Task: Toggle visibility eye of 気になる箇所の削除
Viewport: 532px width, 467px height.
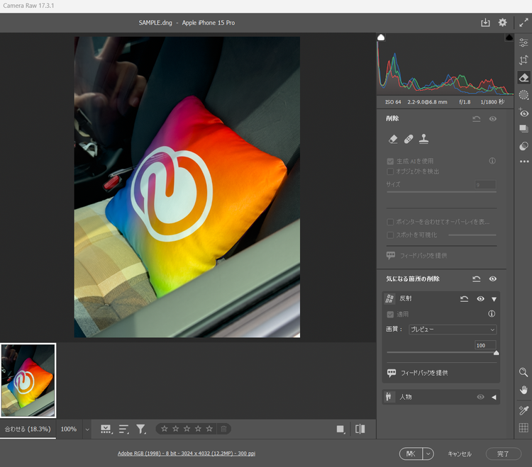Action: [493, 279]
